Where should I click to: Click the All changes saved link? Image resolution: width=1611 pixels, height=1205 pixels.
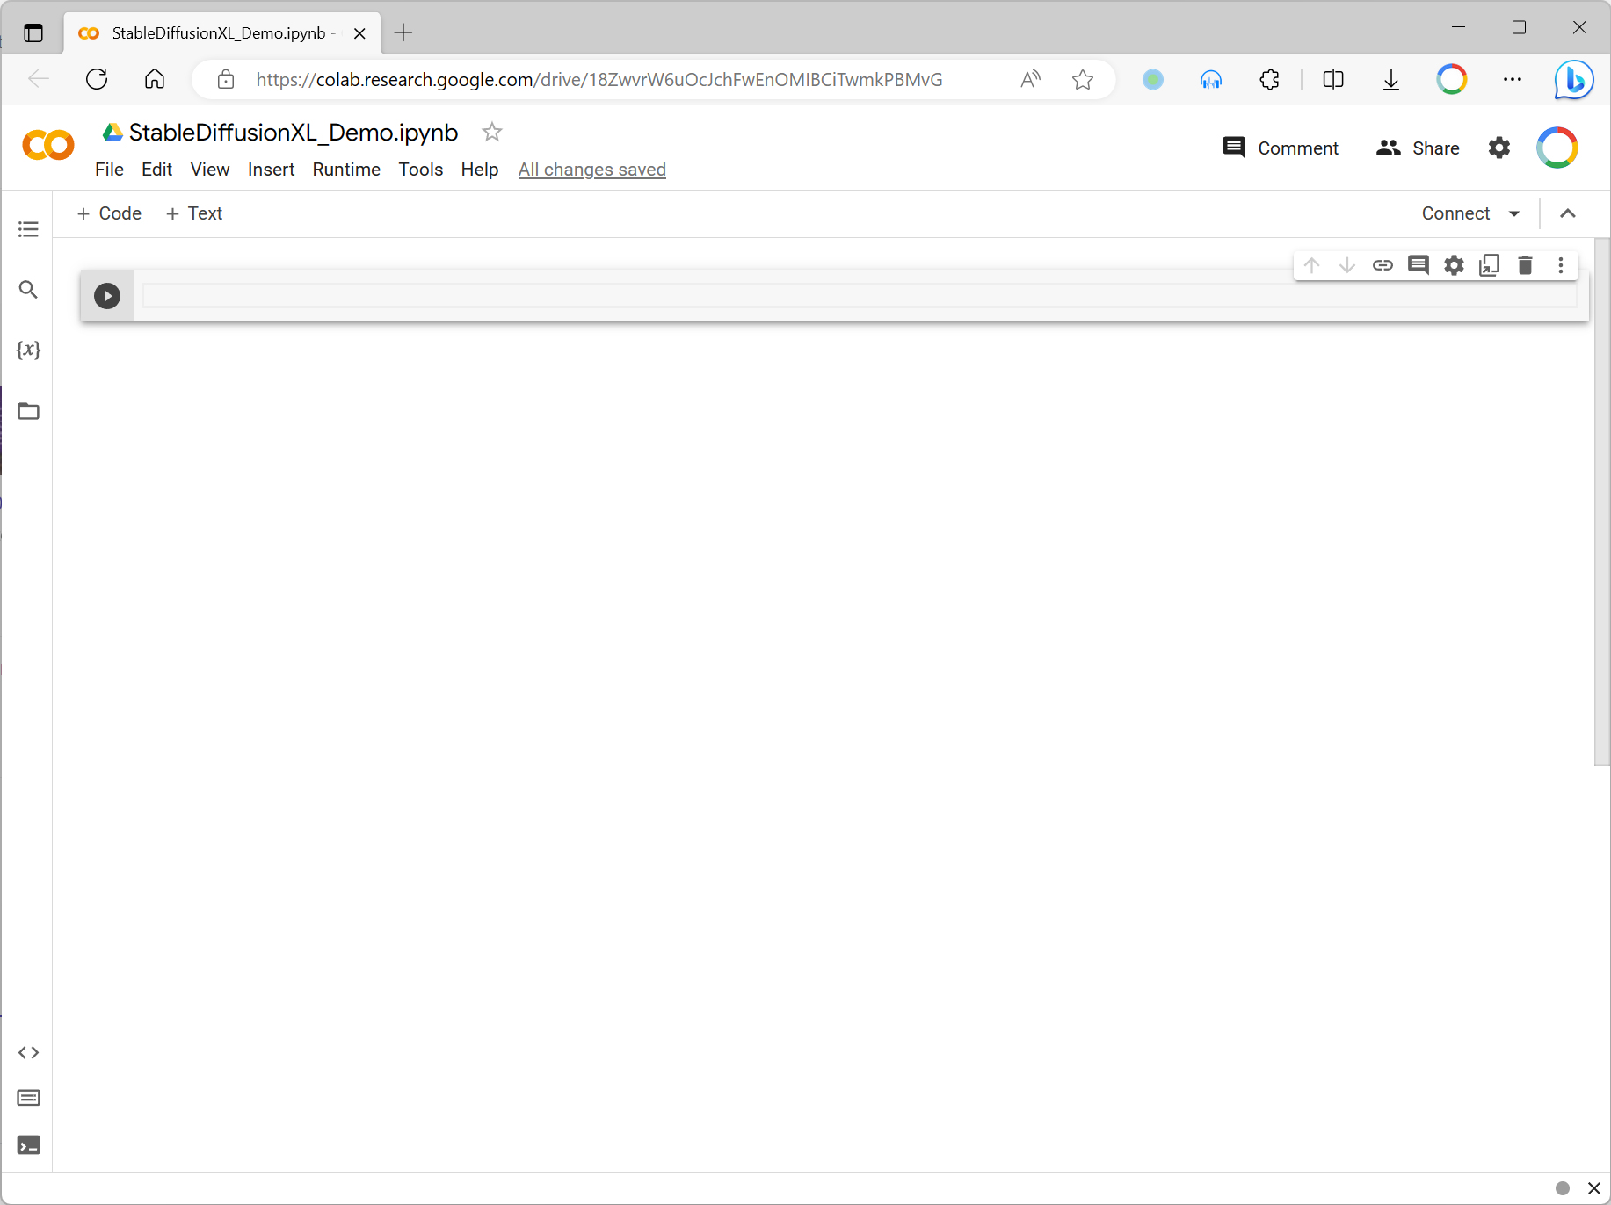(591, 170)
